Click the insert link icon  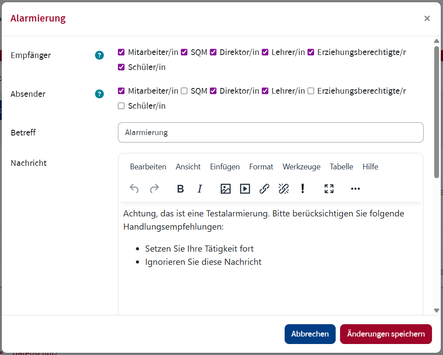264,189
